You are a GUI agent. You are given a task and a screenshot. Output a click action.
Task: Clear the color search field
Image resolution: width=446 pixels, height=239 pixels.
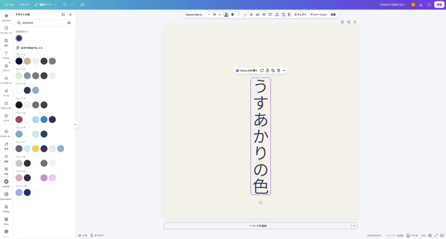point(69,23)
